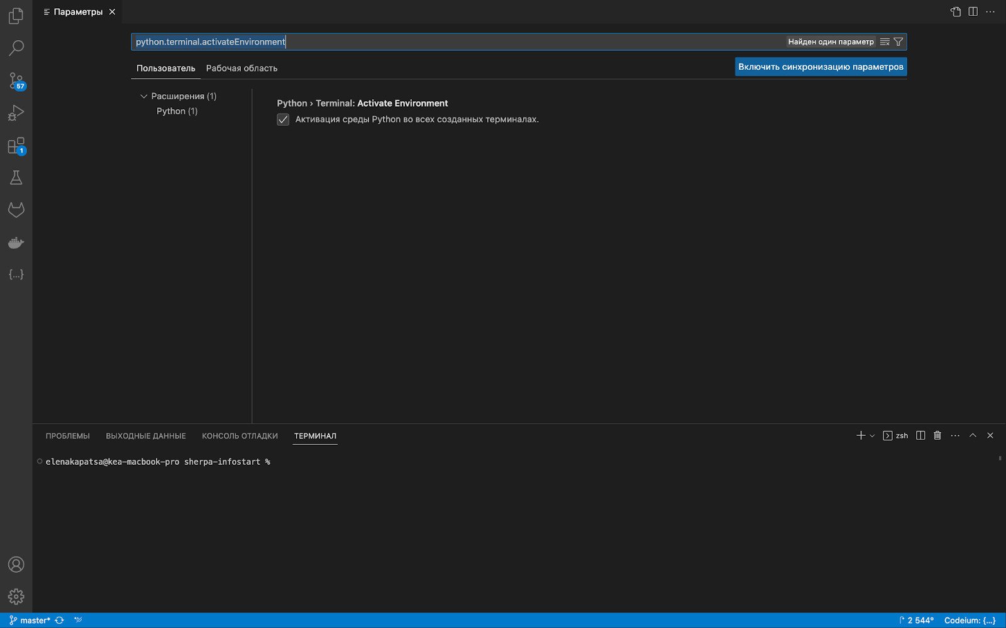Click the 2 544° status bar item
The width and height of the screenshot is (1006, 628).
coord(916,620)
